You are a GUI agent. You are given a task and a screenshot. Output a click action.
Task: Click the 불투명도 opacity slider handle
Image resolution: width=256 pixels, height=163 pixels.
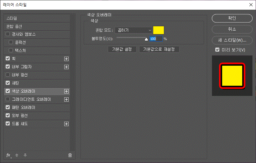[x=146, y=39]
